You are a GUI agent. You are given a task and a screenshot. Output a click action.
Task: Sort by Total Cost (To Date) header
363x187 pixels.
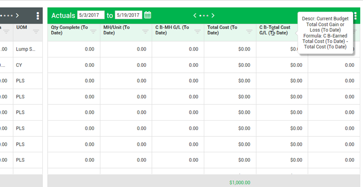pos(222,30)
